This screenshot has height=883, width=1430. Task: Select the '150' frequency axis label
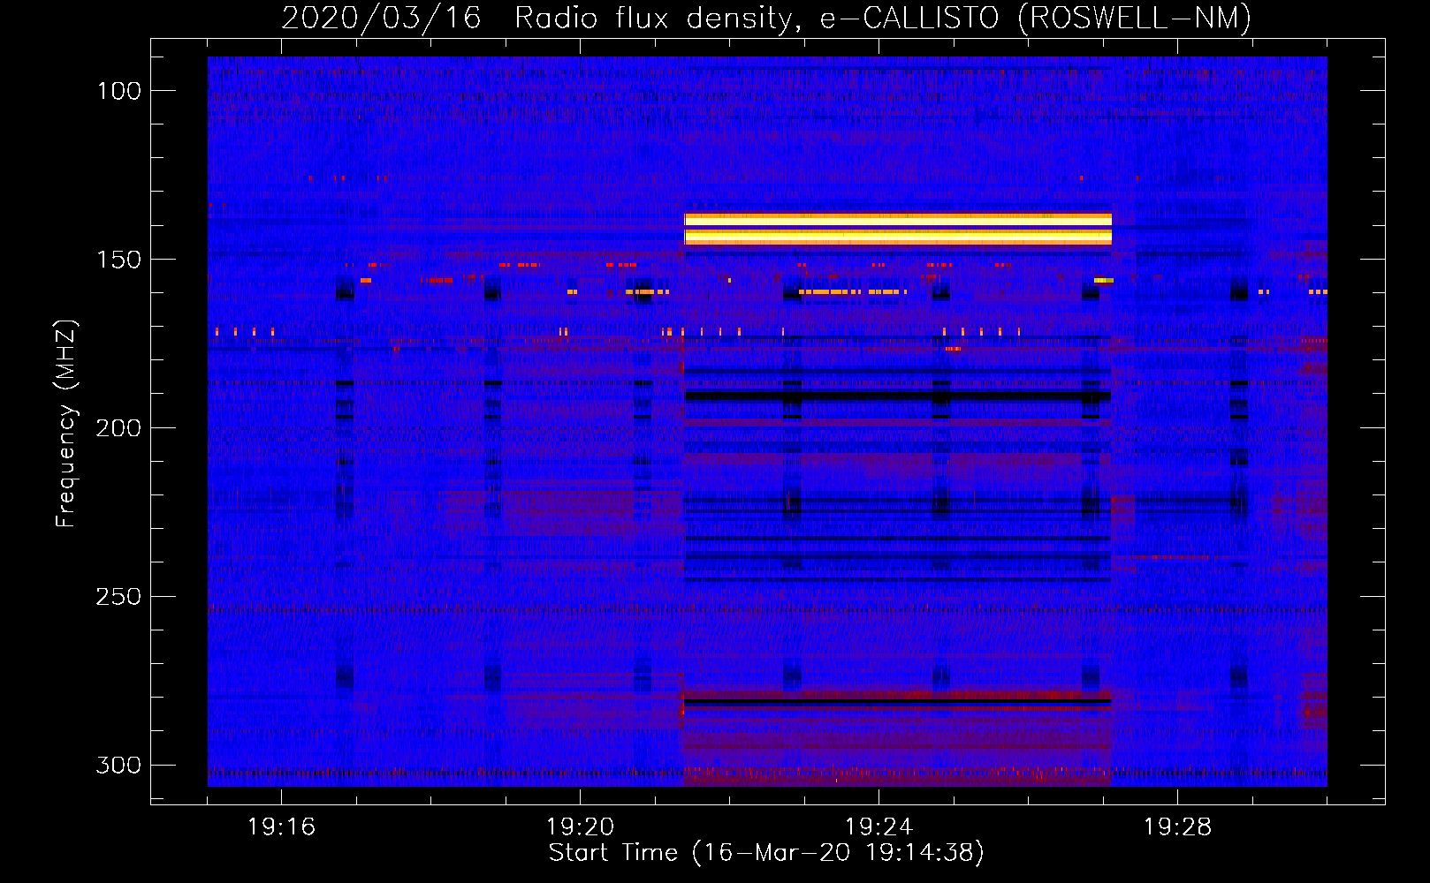118,260
